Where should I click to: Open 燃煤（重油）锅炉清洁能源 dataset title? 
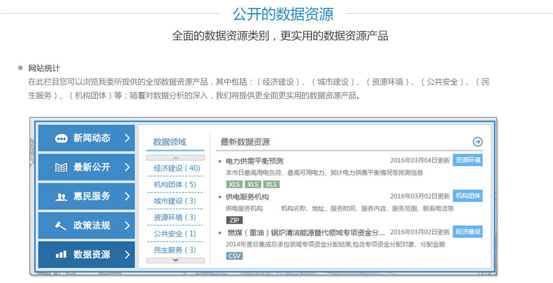306,233
